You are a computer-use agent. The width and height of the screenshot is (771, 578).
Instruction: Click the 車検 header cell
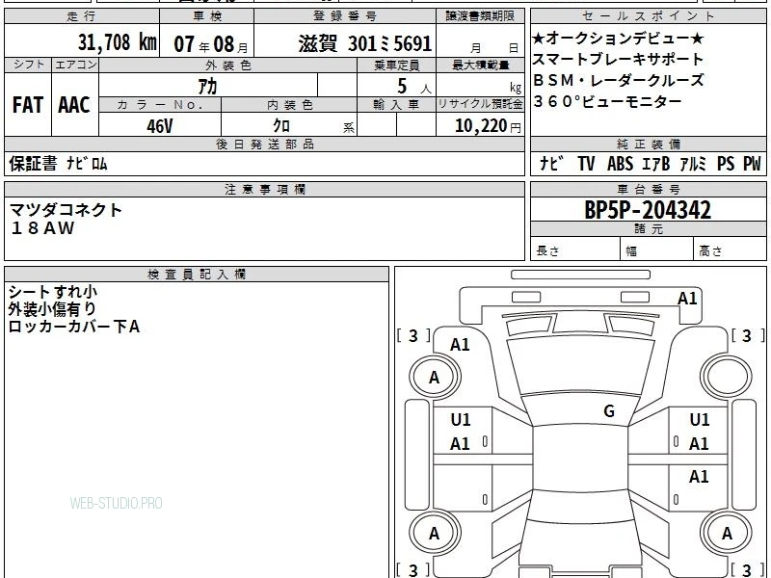coord(207,16)
